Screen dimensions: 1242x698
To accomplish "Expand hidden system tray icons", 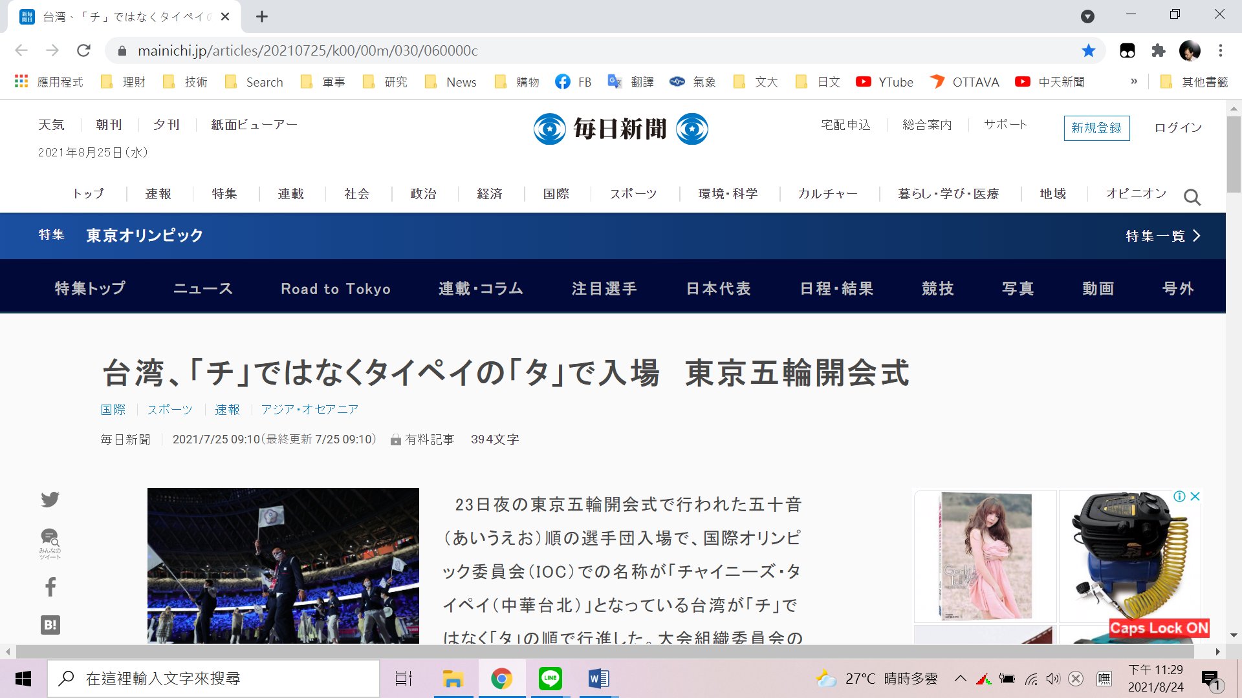I will tap(961, 679).
